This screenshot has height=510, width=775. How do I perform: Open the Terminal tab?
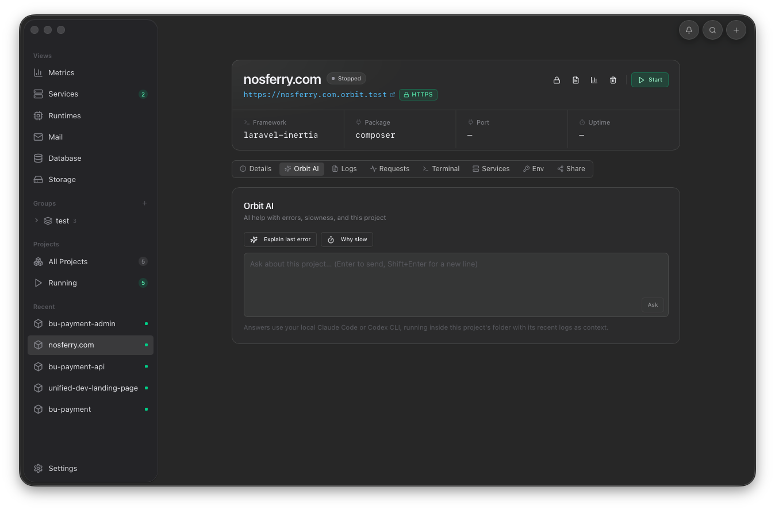click(441, 169)
